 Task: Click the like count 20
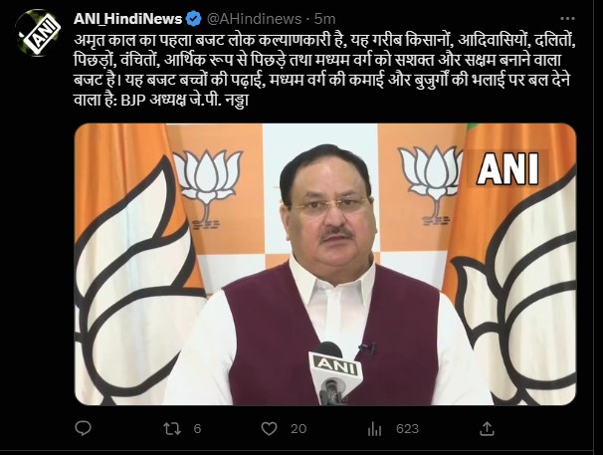click(299, 428)
